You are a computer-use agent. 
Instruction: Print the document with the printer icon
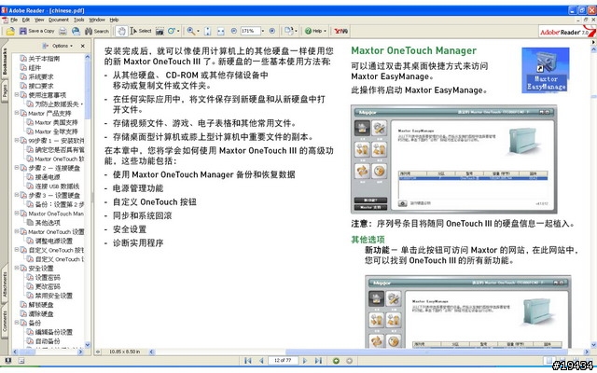[x=62, y=31]
